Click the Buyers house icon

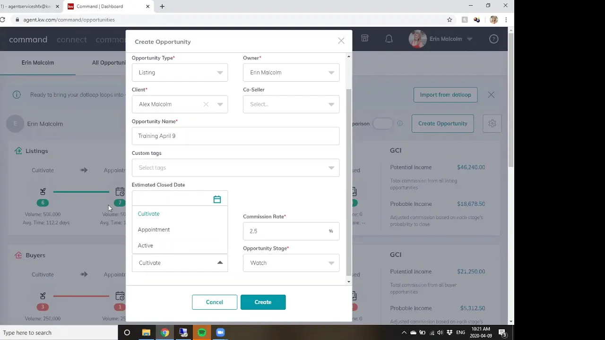pos(18,255)
